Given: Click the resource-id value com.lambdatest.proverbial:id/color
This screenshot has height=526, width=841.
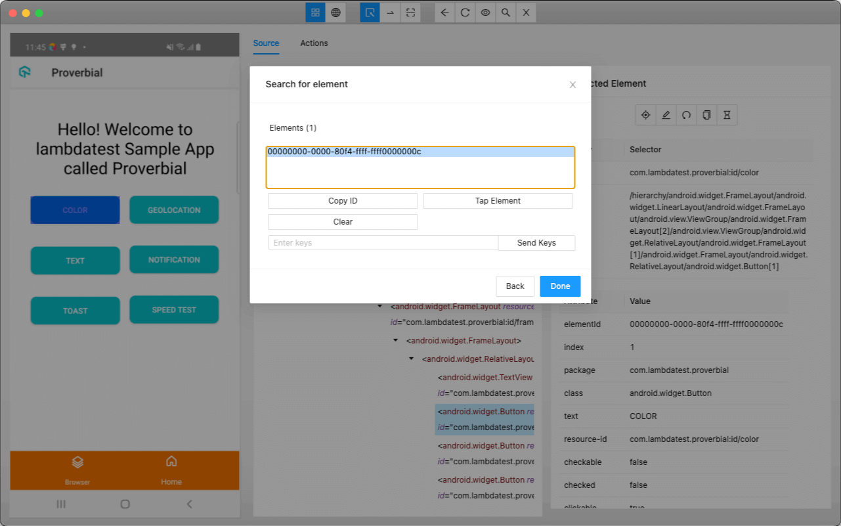Looking at the screenshot, I should coord(695,439).
